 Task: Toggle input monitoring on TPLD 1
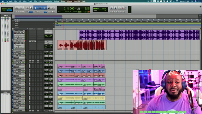[x=18, y=43]
